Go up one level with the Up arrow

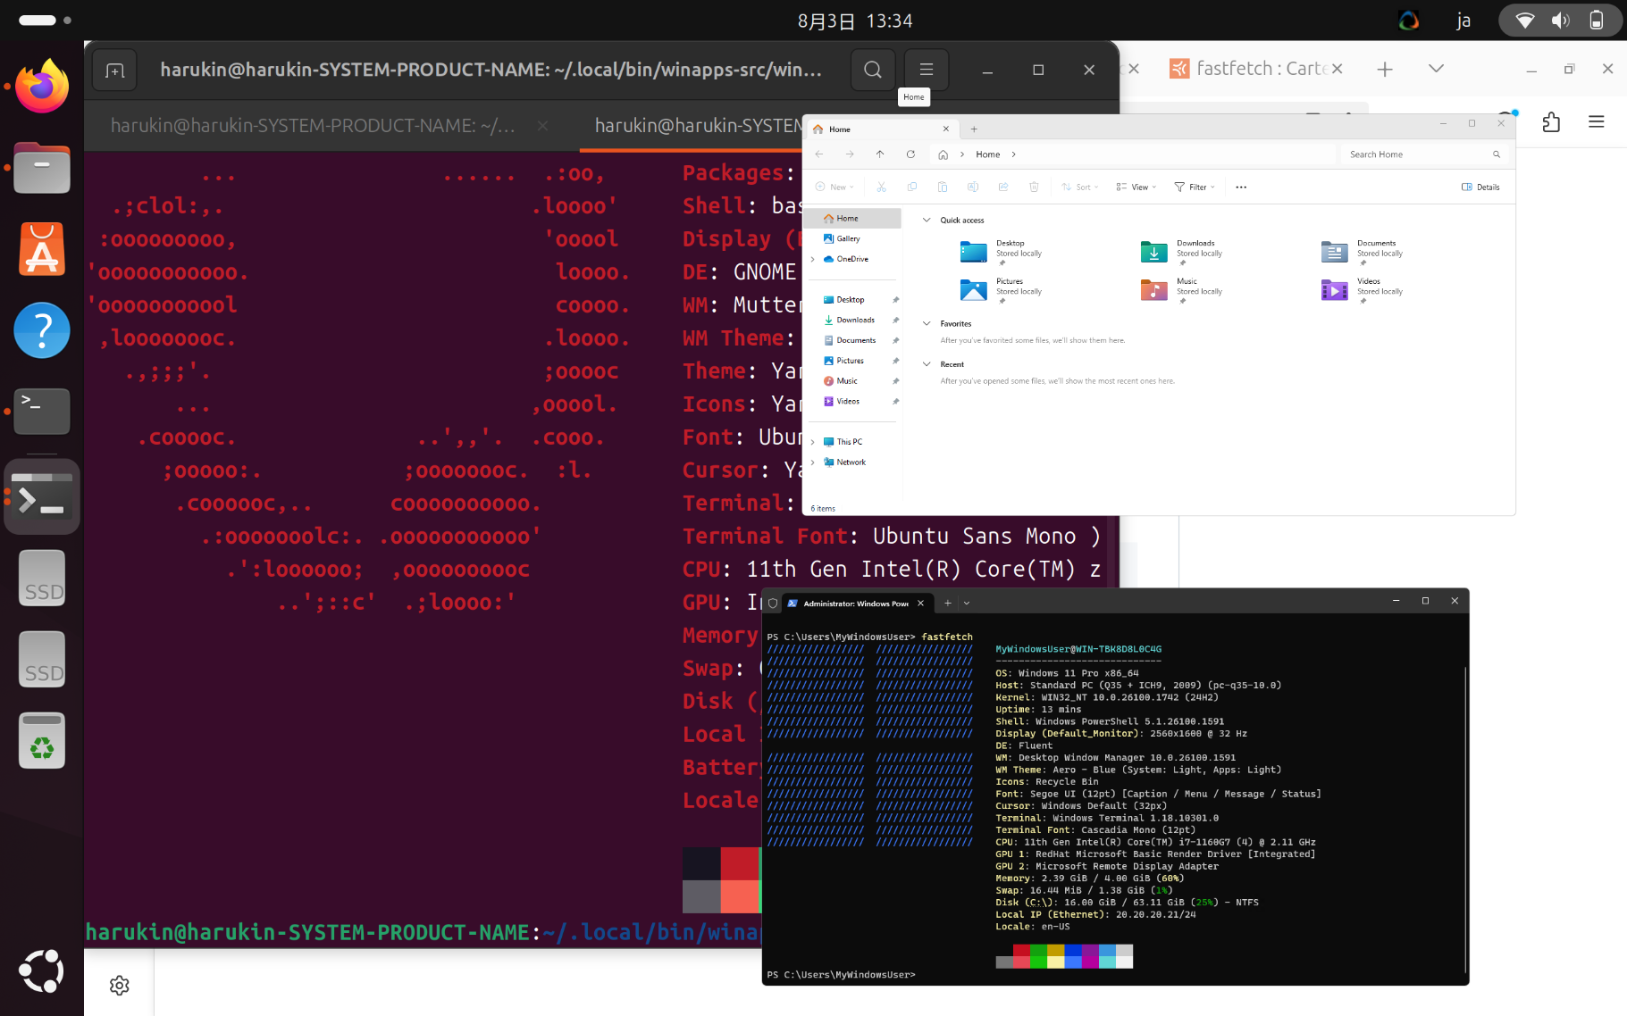(x=880, y=154)
